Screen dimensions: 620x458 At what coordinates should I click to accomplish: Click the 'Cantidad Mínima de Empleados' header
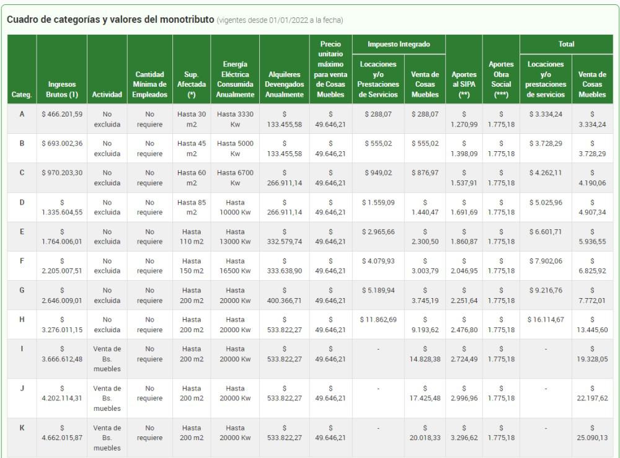pyautogui.click(x=149, y=84)
